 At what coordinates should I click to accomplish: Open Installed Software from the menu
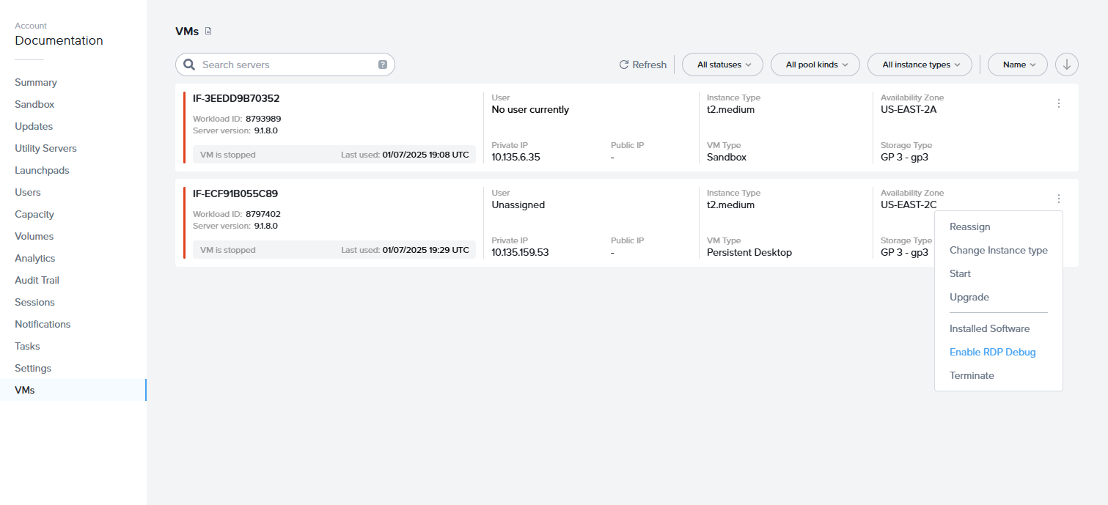pyautogui.click(x=989, y=328)
